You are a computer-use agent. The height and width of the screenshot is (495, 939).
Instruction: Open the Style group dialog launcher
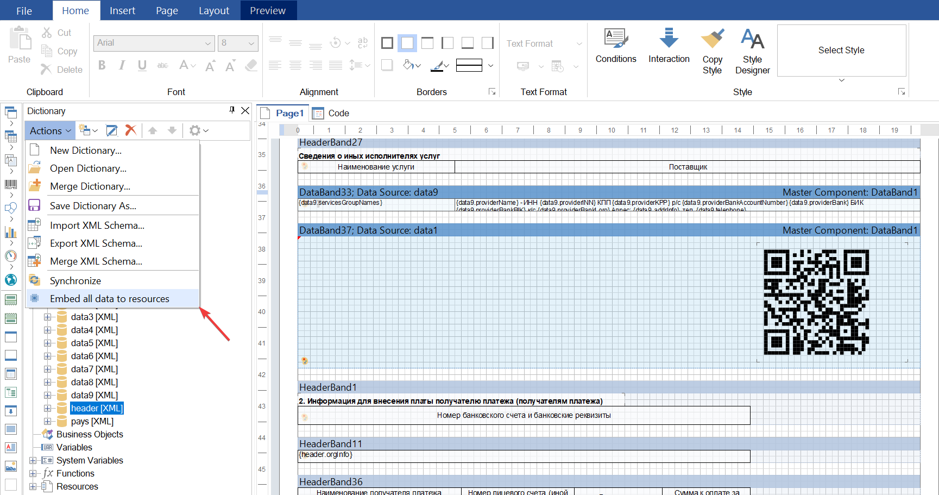tap(902, 92)
